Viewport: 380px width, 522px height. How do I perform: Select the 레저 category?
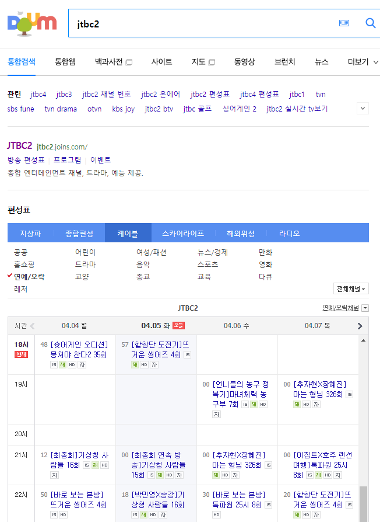20,289
